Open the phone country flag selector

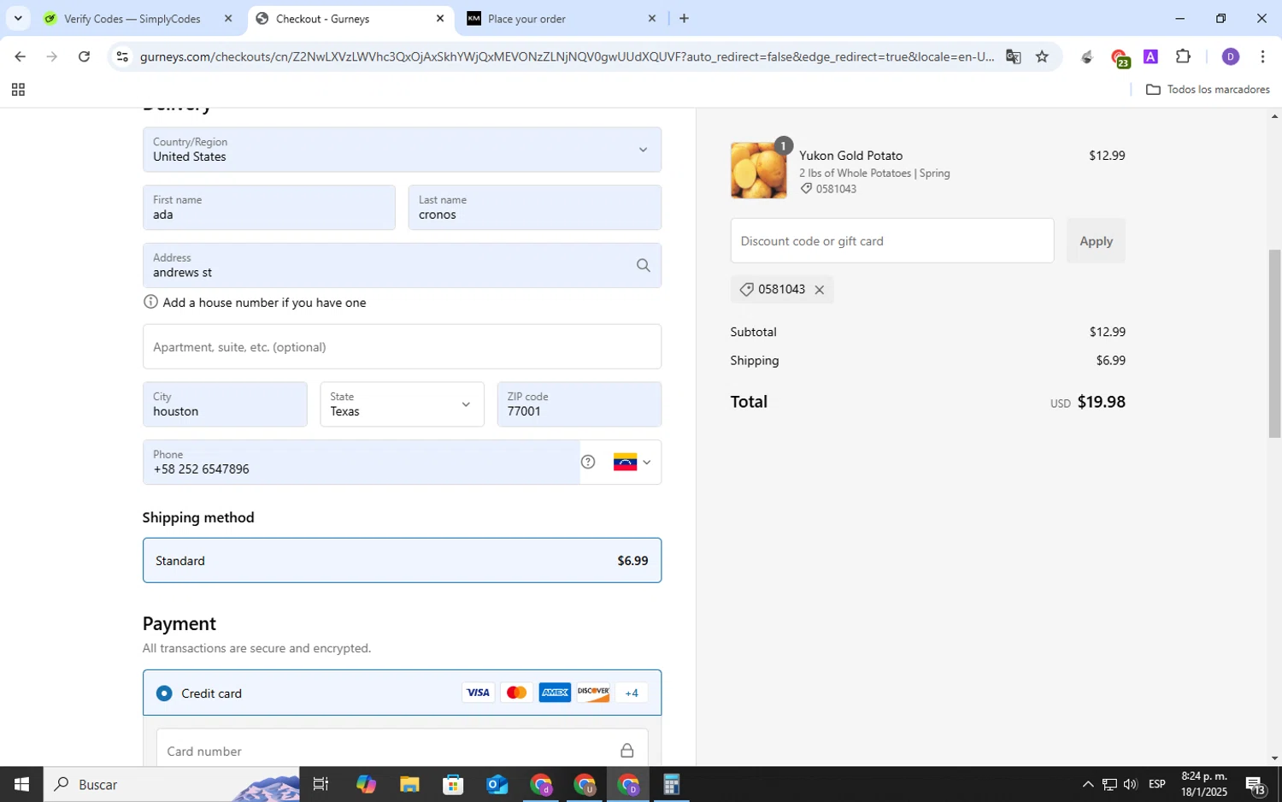632,463
